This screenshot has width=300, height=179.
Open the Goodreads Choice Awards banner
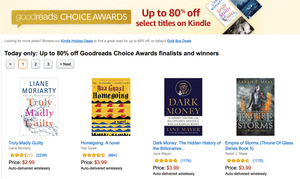point(150,17)
